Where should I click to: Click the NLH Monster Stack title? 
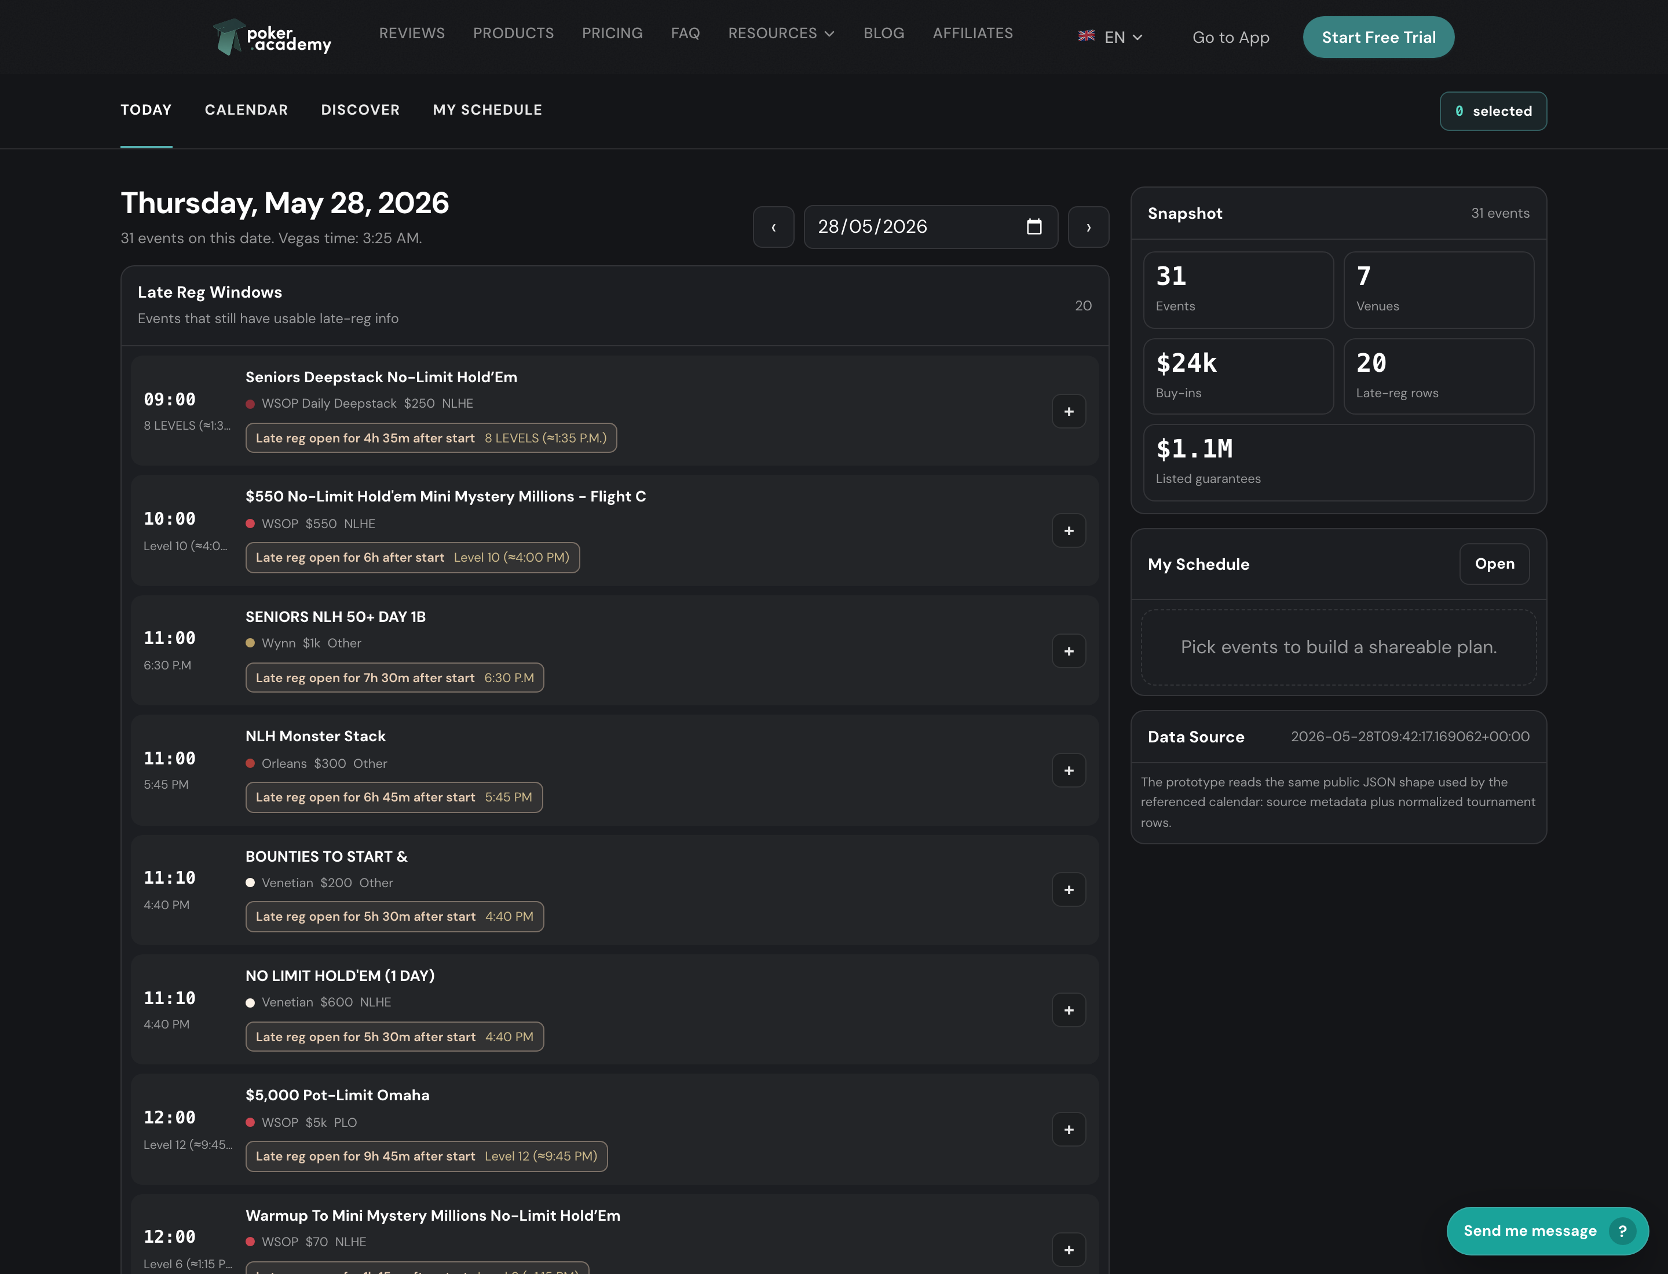315,737
